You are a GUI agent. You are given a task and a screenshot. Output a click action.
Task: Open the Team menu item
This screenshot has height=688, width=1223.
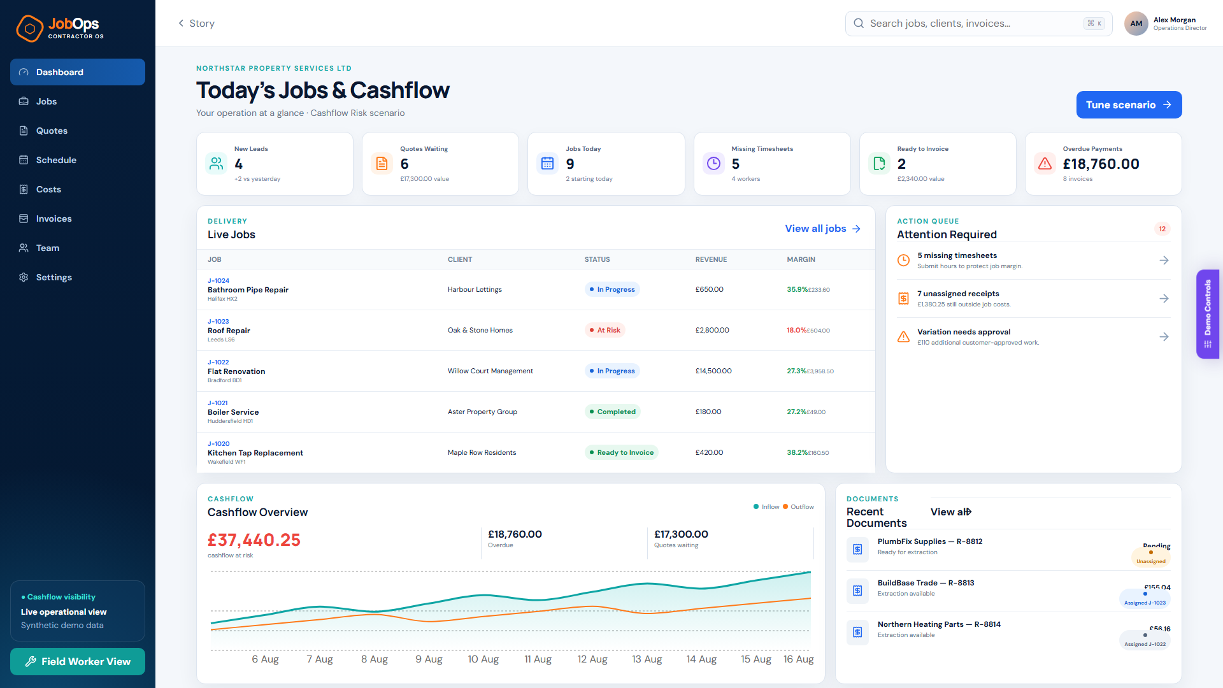78,248
